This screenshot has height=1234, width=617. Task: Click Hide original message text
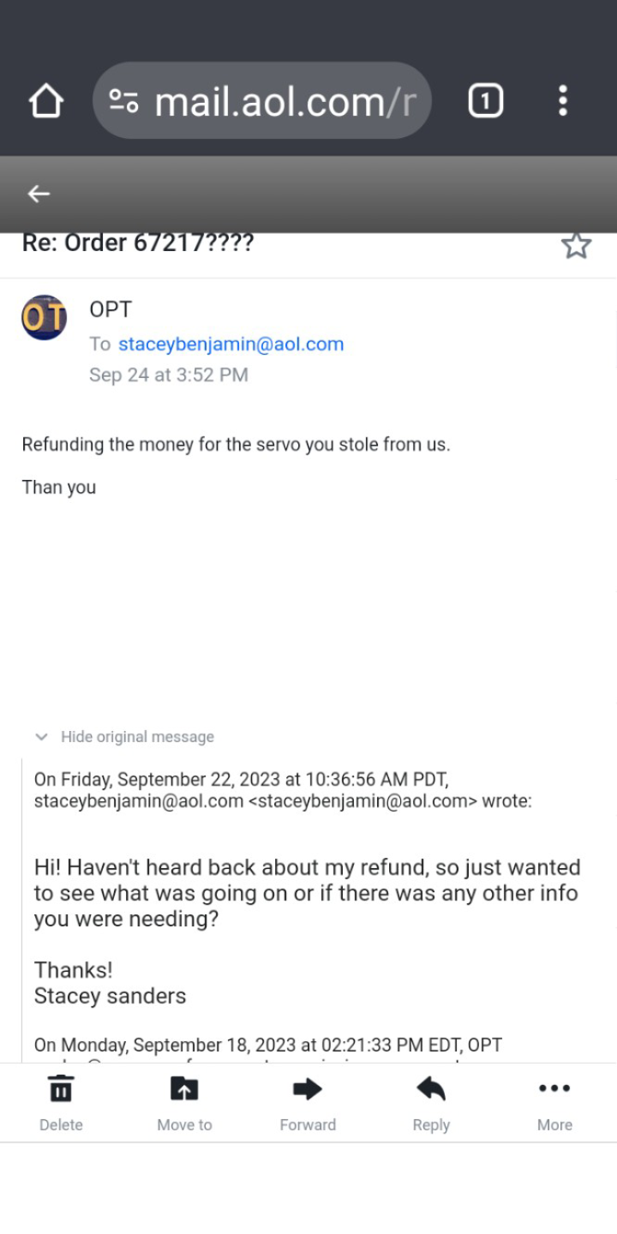pos(137,737)
